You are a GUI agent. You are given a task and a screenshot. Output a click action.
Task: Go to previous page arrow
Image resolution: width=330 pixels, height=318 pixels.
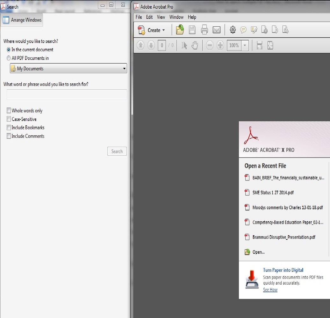(x=140, y=46)
